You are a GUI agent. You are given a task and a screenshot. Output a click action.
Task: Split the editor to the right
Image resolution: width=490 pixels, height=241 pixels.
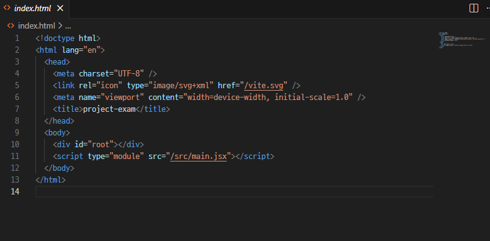(x=474, y=9)
